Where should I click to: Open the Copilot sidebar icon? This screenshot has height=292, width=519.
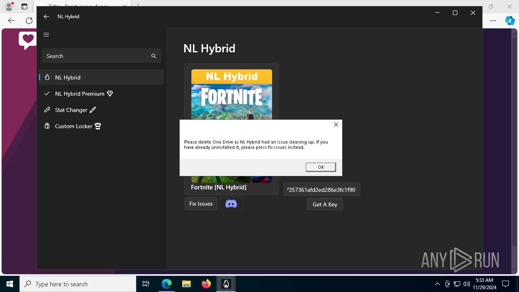510,21
